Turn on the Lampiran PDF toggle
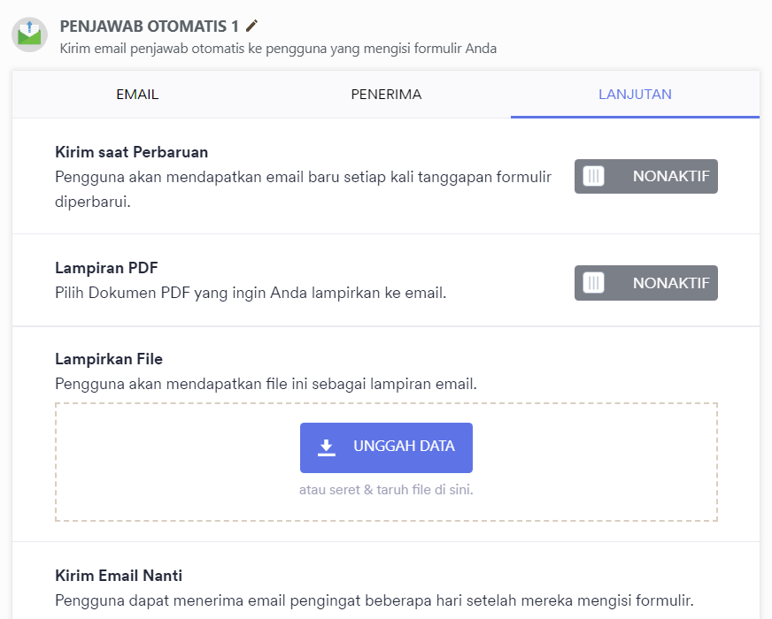 click(646, 283)
